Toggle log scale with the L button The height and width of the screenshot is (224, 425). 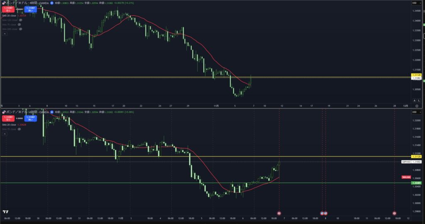(418, 100)
